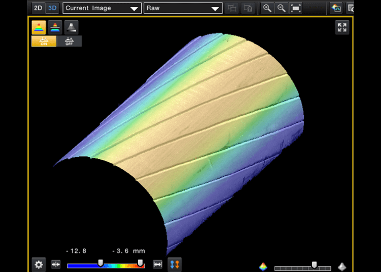
Task: Open the Current Image dropdown
Action: [101, 8]
